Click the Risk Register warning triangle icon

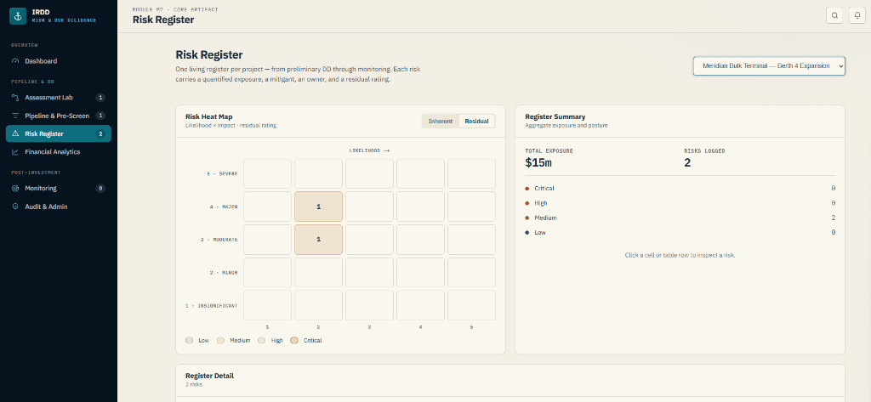pos(15,133)
